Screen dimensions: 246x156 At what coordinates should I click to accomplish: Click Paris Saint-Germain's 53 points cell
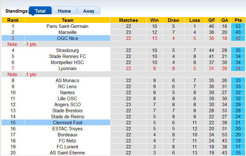pyautogui.click(x=238, y=26)
